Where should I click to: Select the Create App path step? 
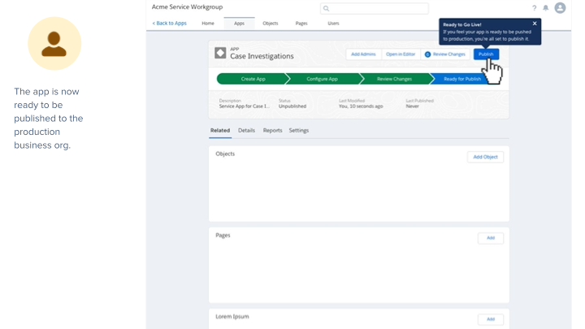click(x=253, y=79)
